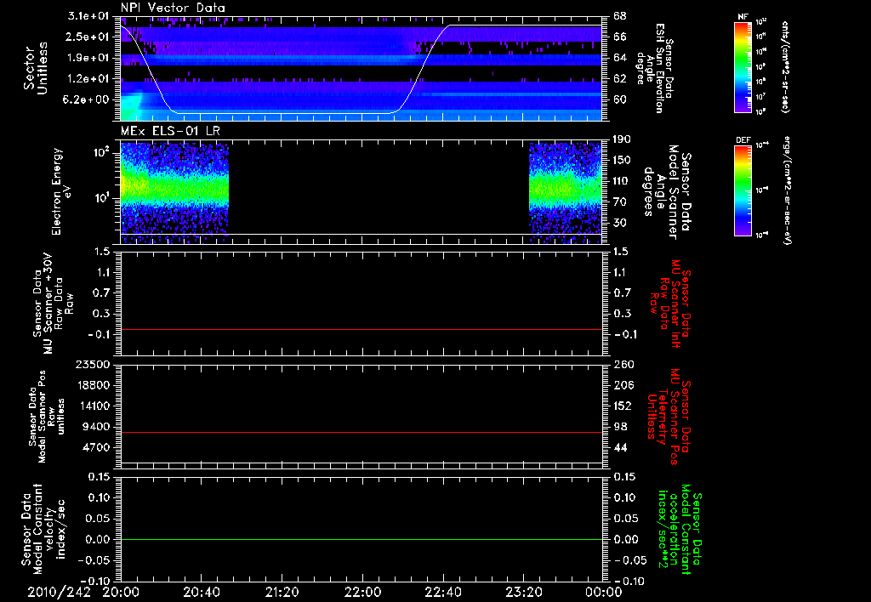Click the red line in the MU Scanner +30V panel
Screen dimensions: 871x602
click(x=361, y=330)
